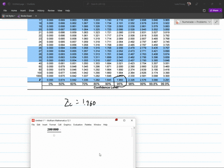
Task: Click the Confidence Level table label
Action: 106,87
